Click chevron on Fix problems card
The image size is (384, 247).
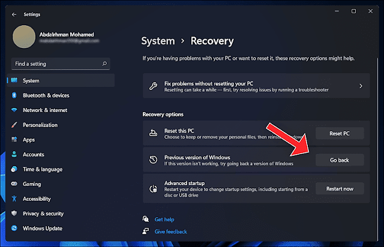(361, 86)
